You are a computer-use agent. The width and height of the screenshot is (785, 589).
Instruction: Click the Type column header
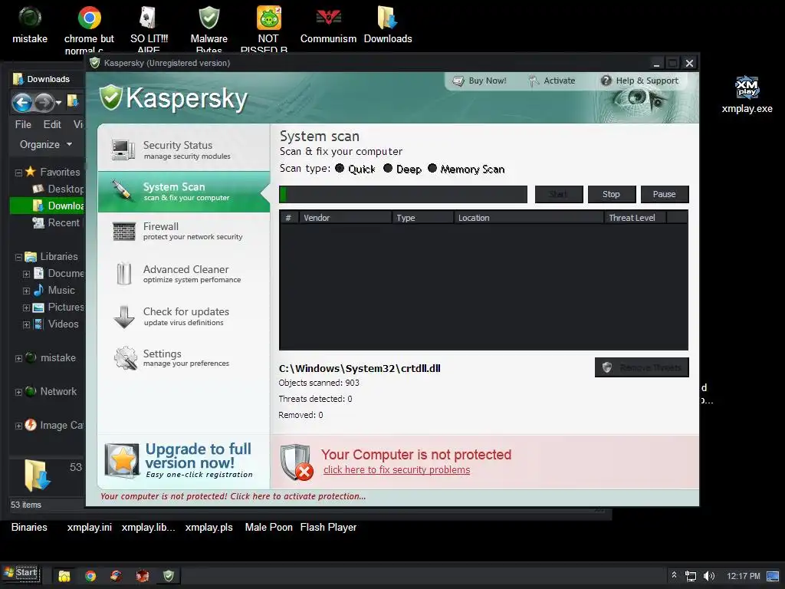tap(422, 218)
